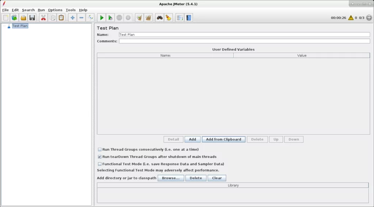Uncheck Run tearDown Thread Groups option
Image resolution: width=374 pixels, height=207 pixels.
(100, 157)
